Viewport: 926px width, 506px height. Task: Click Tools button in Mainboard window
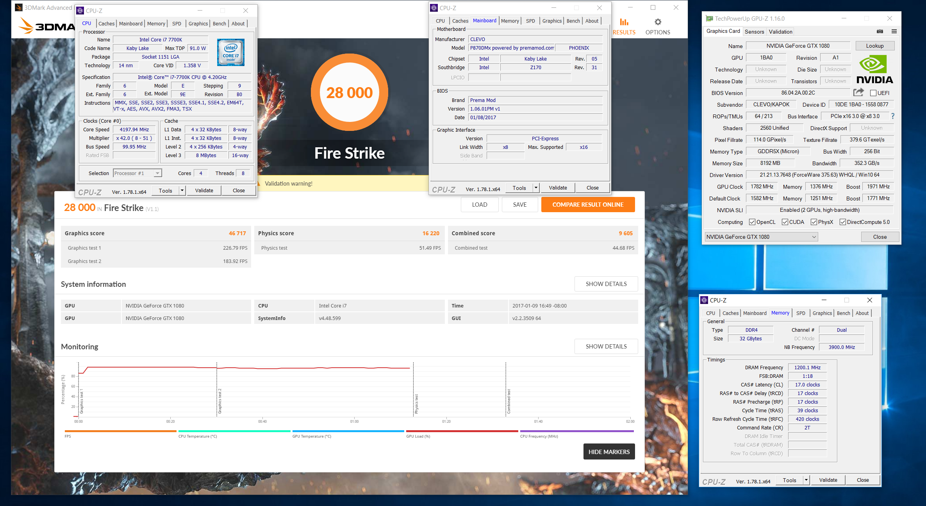point(519,188)
